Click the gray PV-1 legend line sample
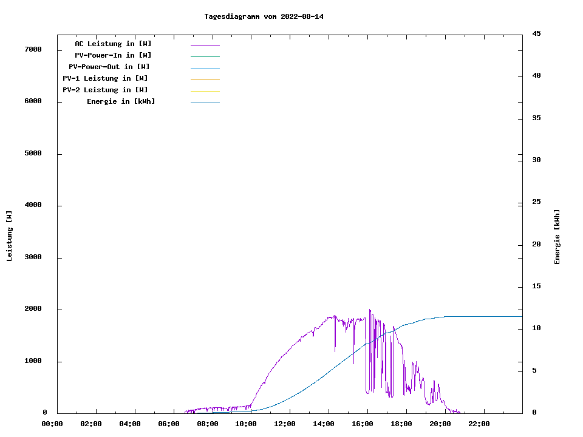Image resolution: width=583 pixels, height=437 pixels. click(205, 80)
